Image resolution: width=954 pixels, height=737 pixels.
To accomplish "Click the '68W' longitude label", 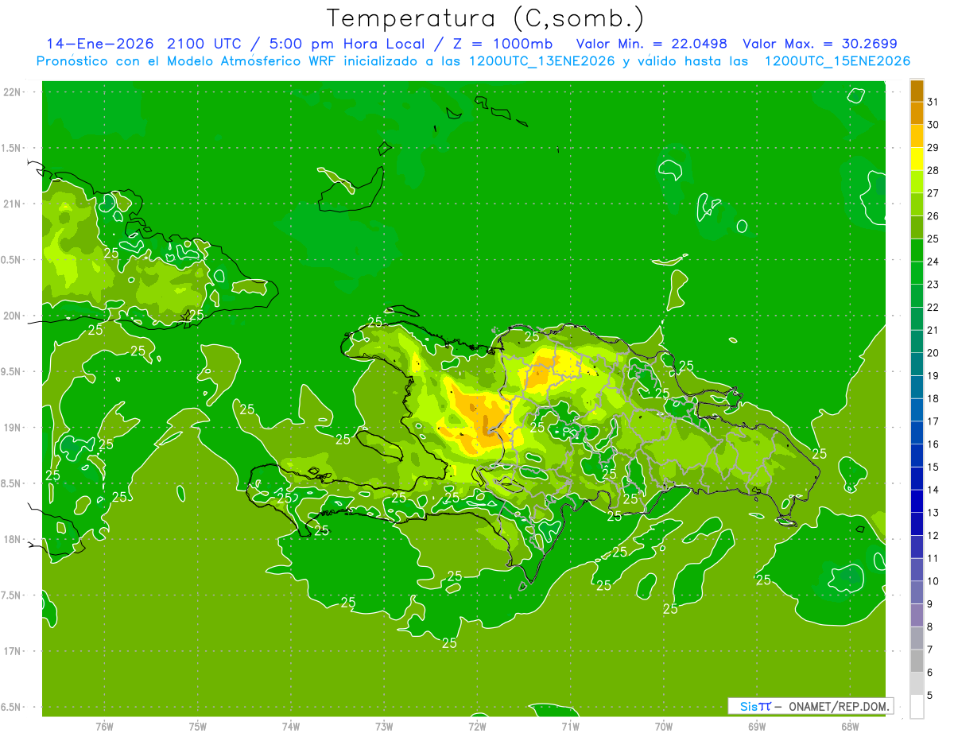I will coord(850,726).
